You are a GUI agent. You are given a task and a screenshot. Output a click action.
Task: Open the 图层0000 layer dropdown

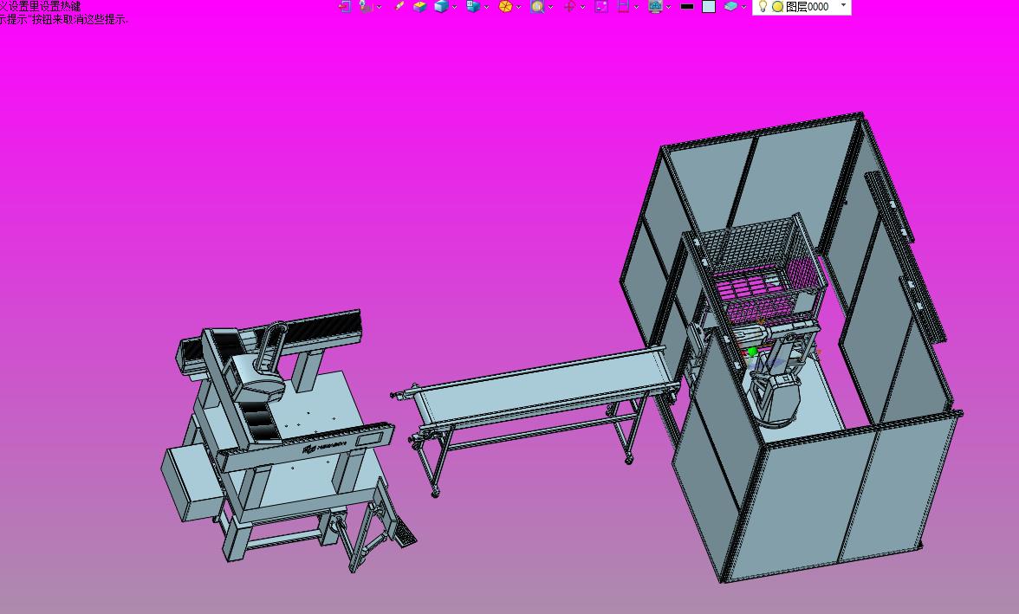coord(844,5)
